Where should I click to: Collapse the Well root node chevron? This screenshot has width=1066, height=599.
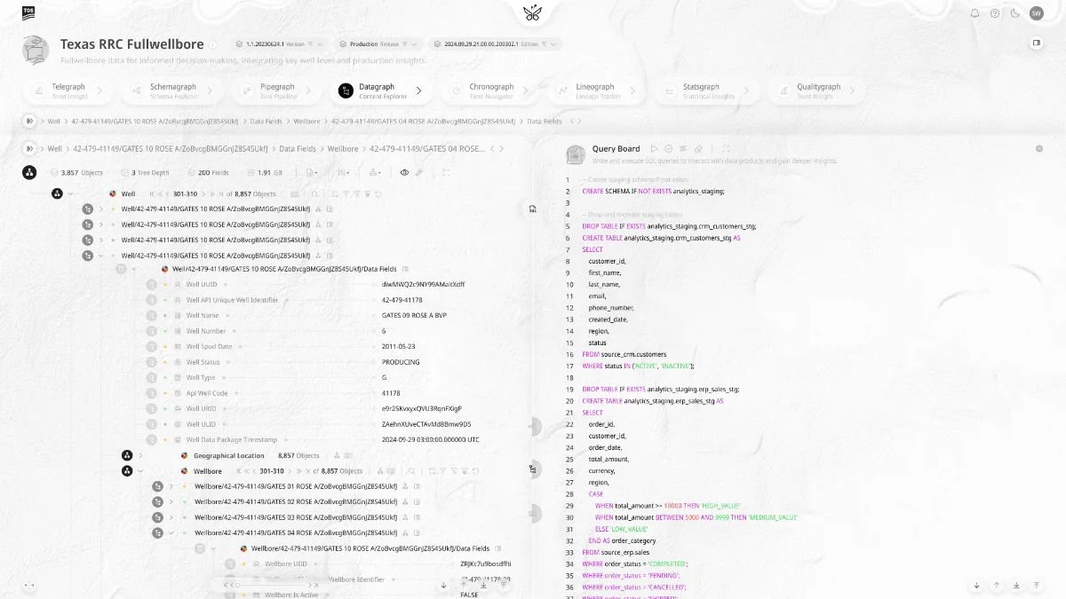pyautogui.click(x=70, y=193)
